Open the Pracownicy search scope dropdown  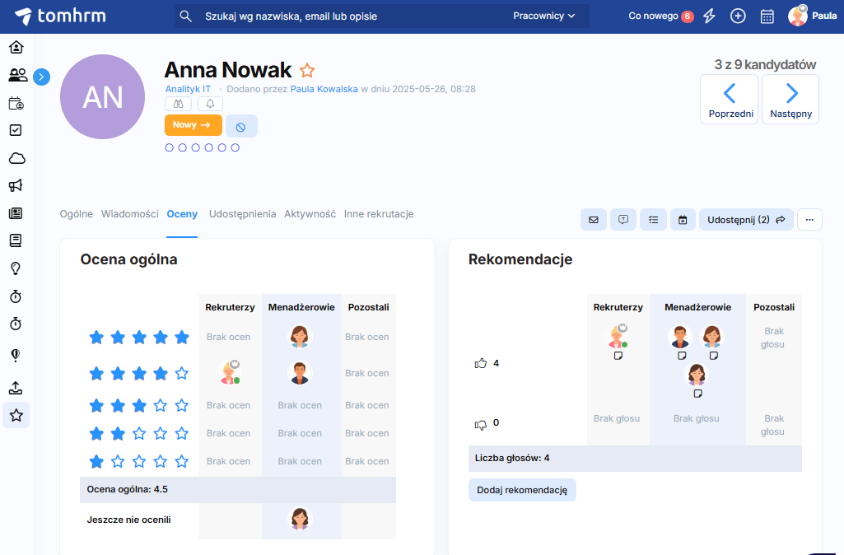[543, 16]
